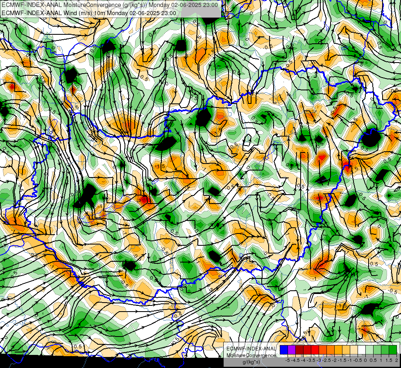The width and height of the screenshot is (401, 368).
Task: Click the purple legend swatch
Action: tap(292, 350)
